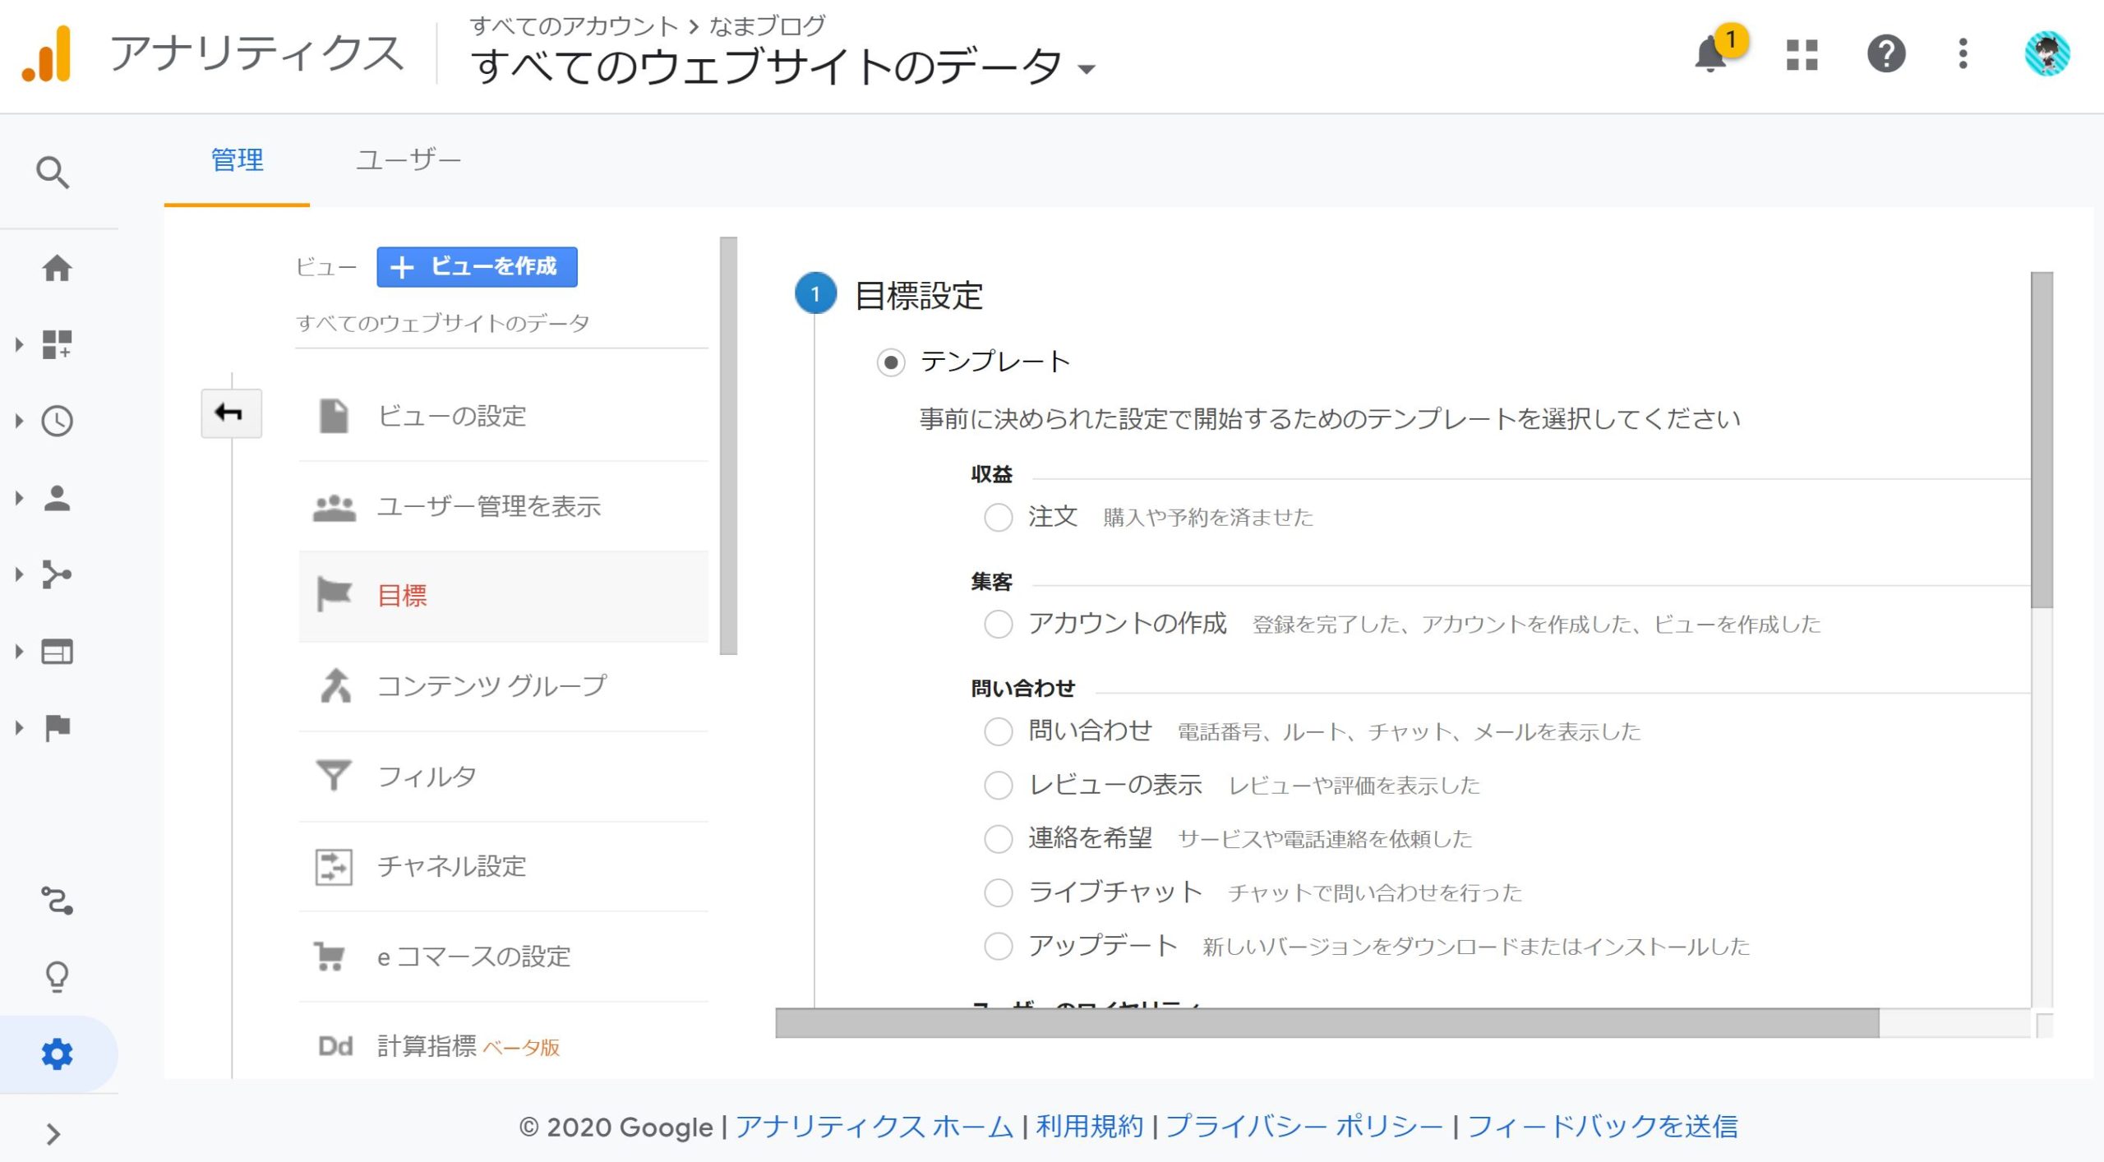Click the コンテンツ グループ icon
Screen dimensions: 2104x1162
[335, 685]
